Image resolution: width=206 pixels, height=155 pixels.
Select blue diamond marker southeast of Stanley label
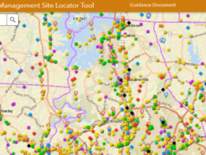(x=30, y=114)
